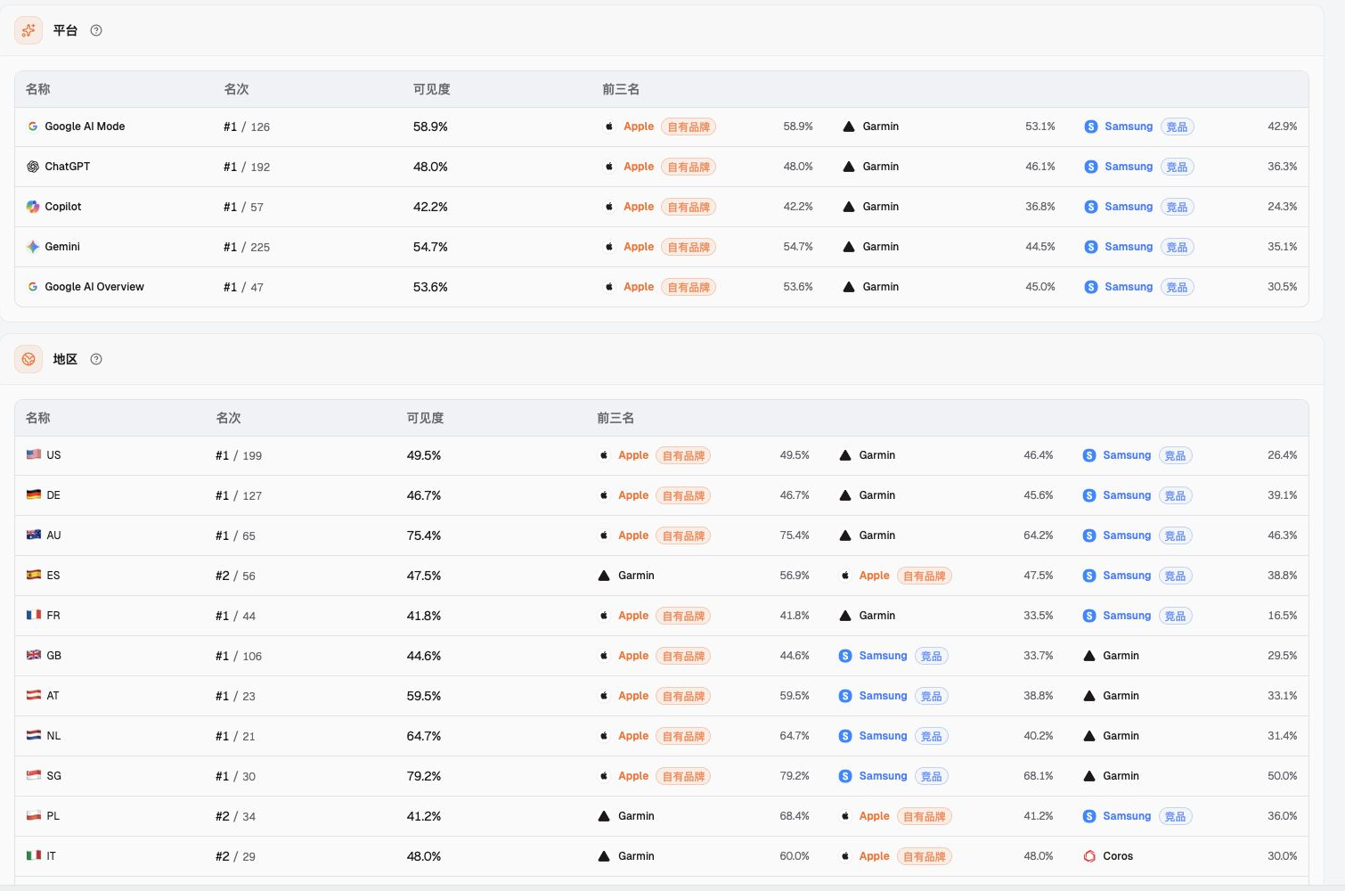1345x891 pixels.
Task: Click the Apple logo in PL row
Action: 845,816
